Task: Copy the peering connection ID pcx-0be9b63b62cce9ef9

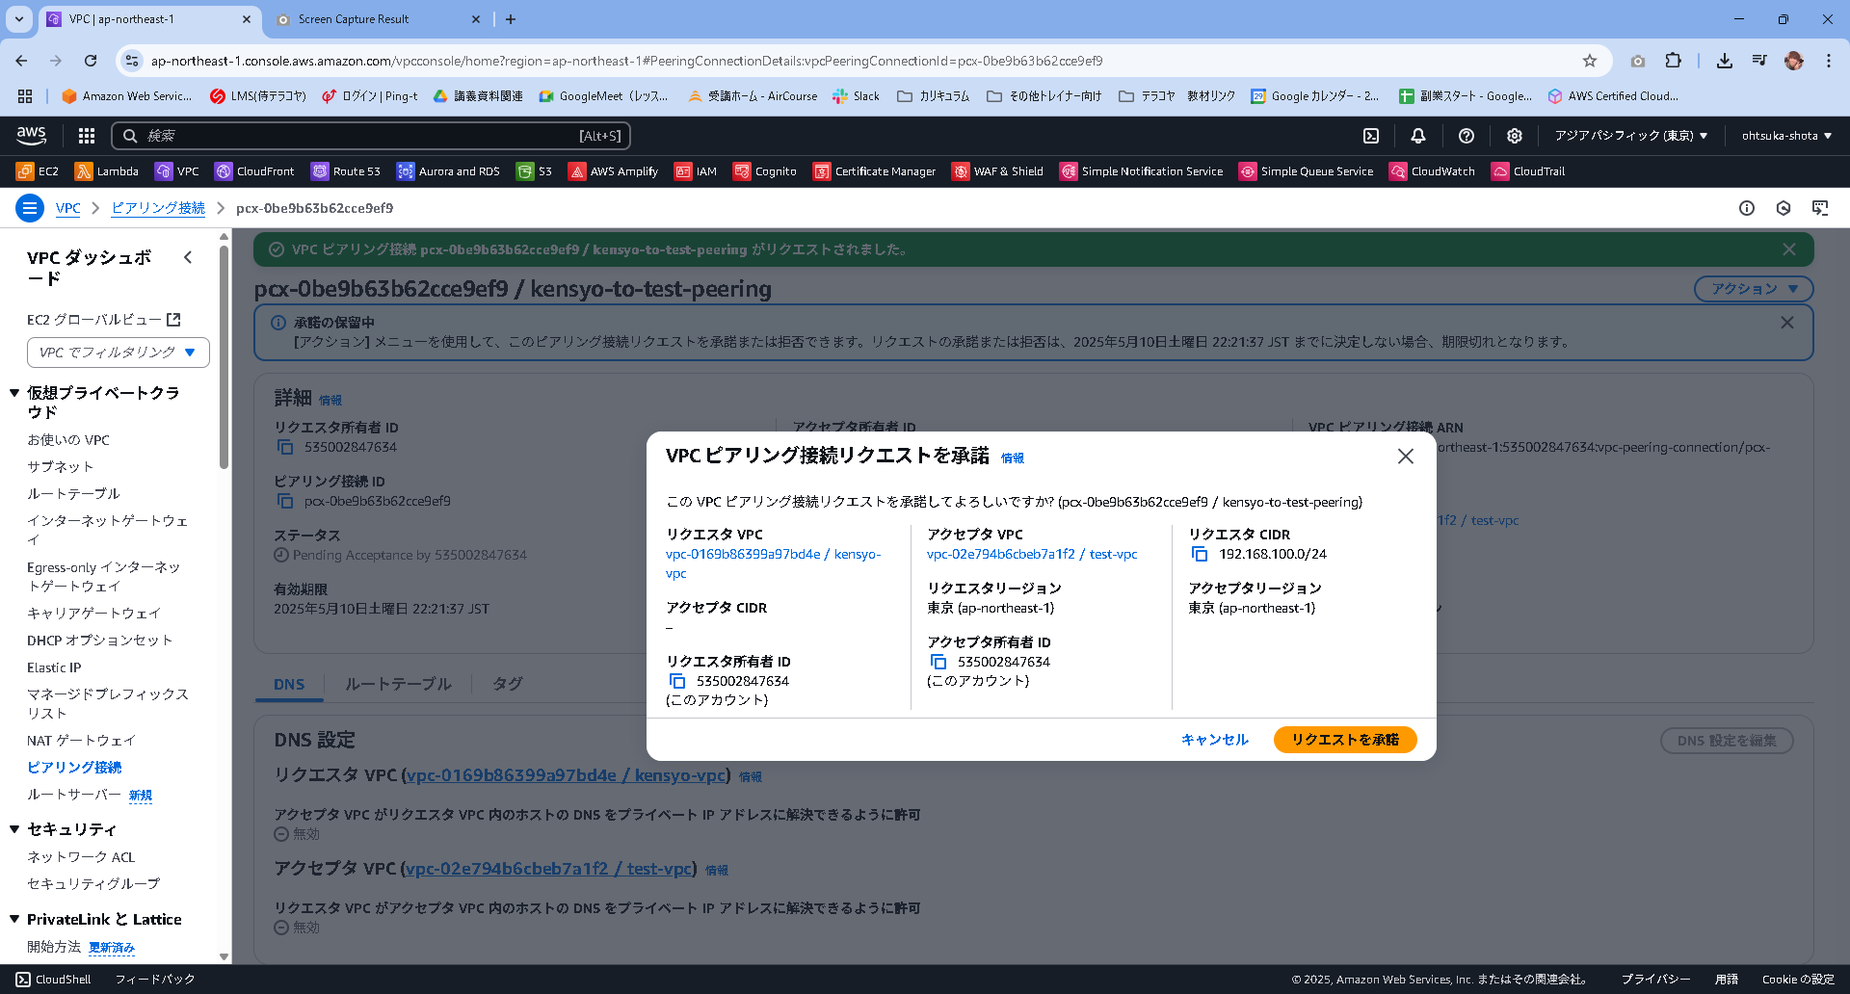Action: [x=284, y=500]
